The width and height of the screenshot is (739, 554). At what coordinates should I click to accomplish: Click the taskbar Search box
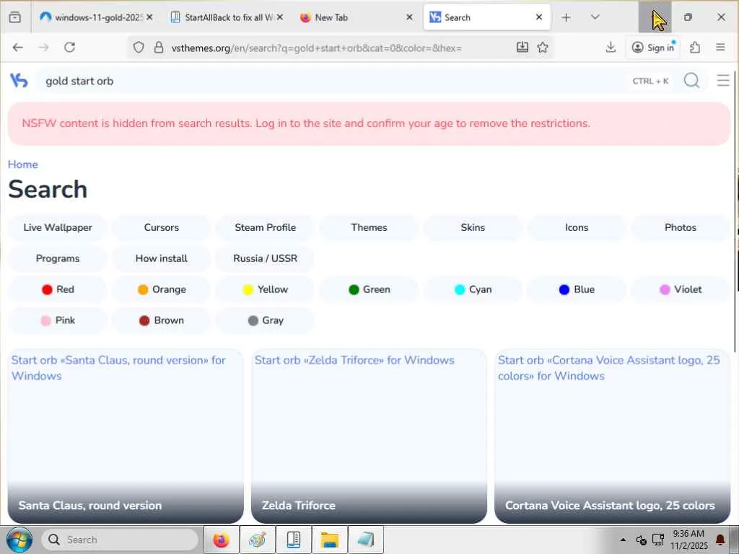(120, 540)
